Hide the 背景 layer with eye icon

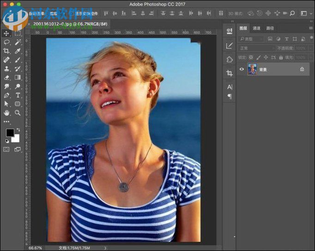click(241, 69)
